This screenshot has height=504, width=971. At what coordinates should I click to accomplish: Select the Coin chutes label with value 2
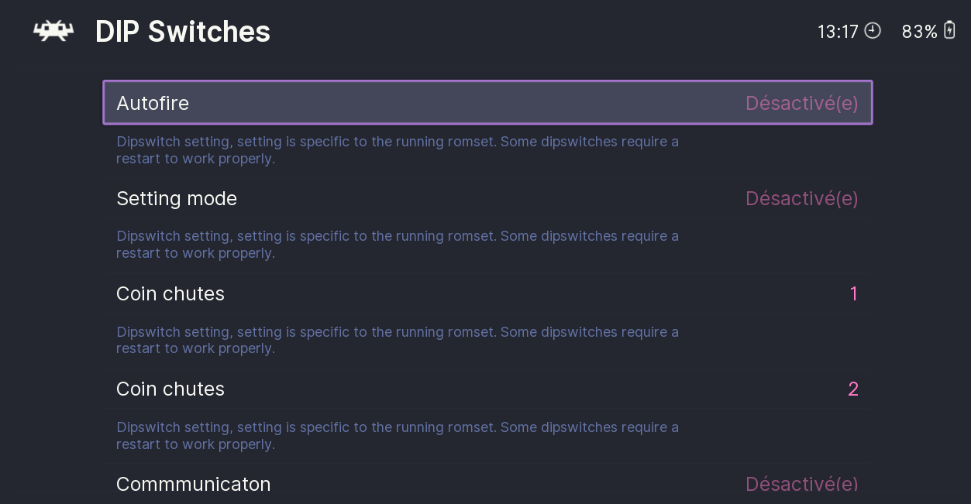tap(170, 389)
